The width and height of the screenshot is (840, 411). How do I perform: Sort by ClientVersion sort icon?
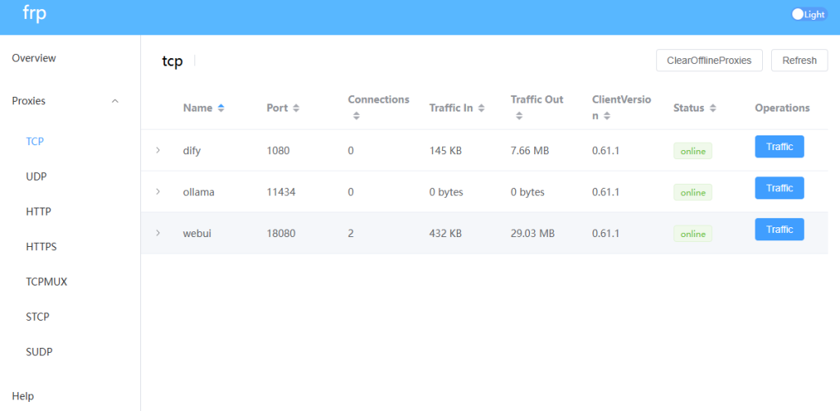[x=606, y=116]
